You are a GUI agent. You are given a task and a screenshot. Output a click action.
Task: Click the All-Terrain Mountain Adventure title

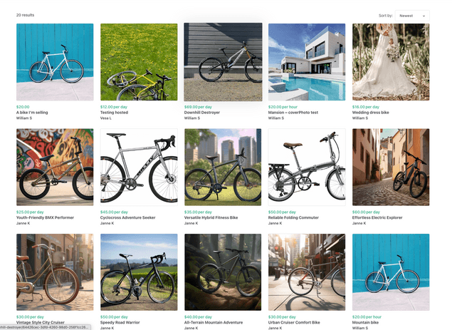(x=214, y=322)
